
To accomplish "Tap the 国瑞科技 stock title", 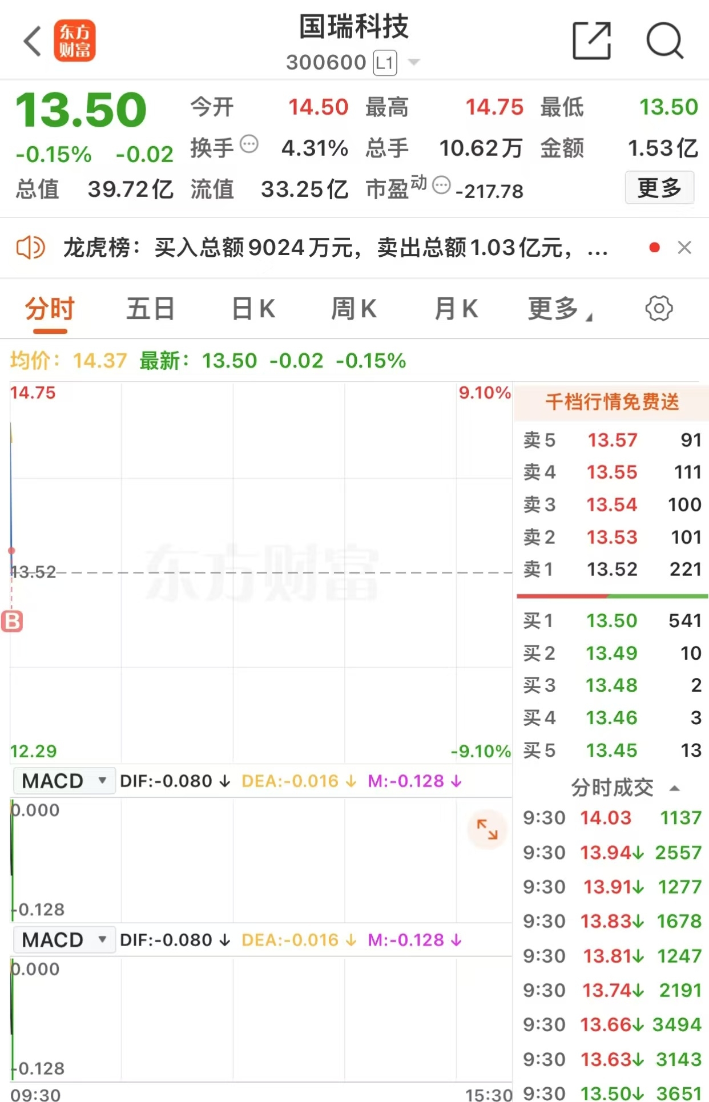I will (x=354, y=27).
